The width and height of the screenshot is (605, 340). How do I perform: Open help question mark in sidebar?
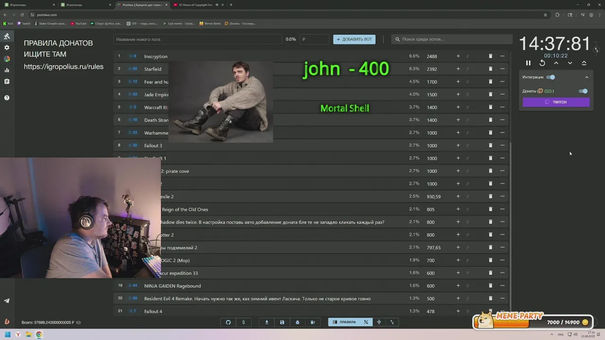click(x=7, y=98)
